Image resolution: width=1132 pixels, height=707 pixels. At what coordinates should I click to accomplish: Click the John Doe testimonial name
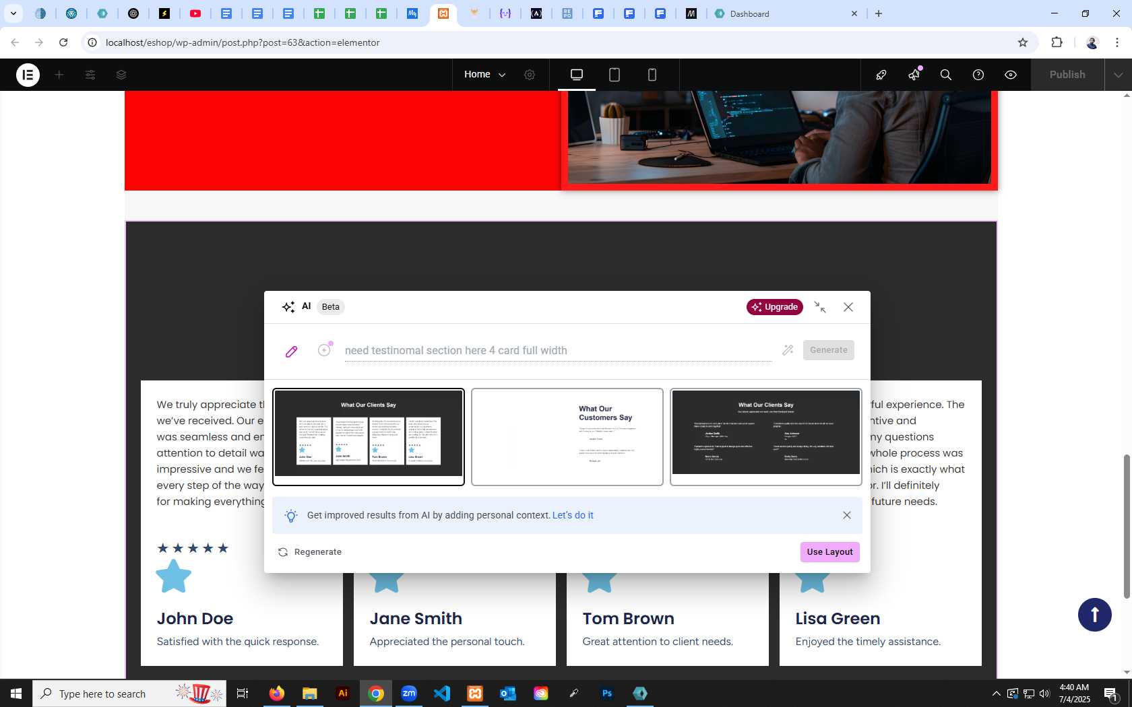tap(195, 619)
